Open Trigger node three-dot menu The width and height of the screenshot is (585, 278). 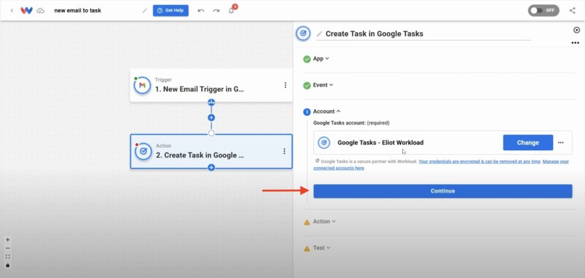(286, 85)
